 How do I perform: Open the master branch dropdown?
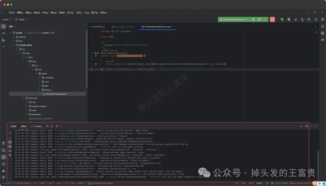(21, 19)
